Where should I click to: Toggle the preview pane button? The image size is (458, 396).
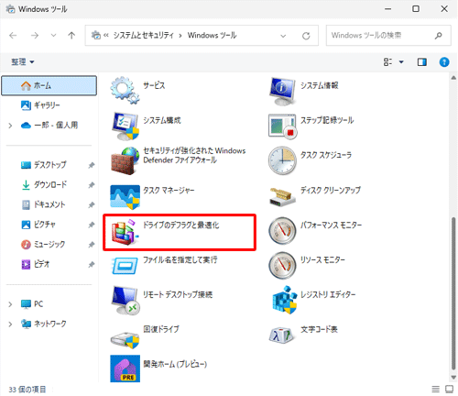pos(422,62)
